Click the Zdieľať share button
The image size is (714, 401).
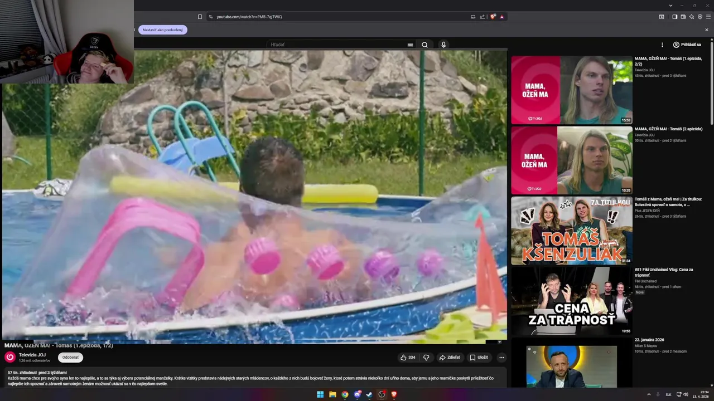tap(450, 358)
